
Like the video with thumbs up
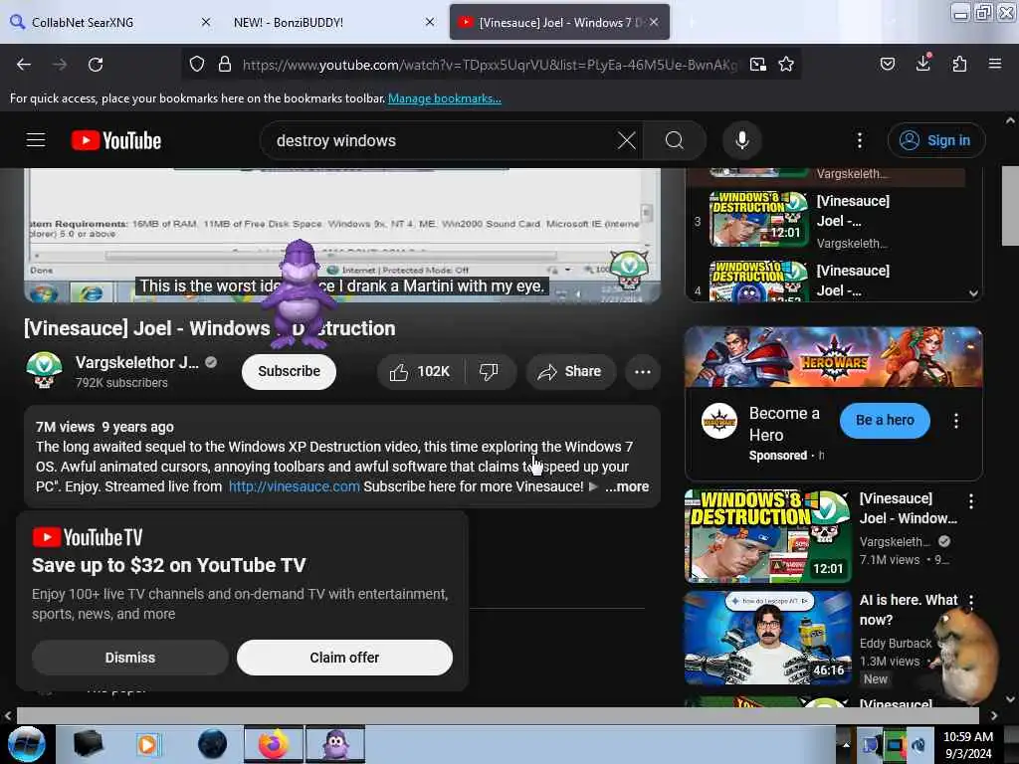420,372
